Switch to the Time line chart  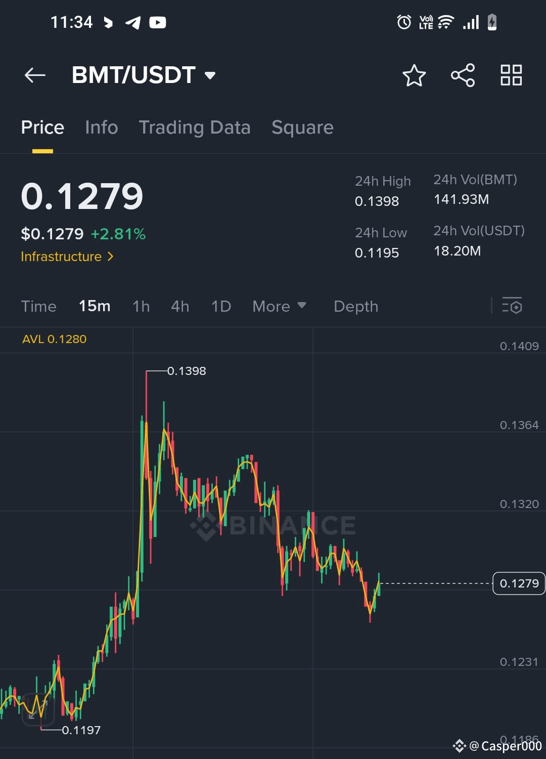(x=38, y=306)
